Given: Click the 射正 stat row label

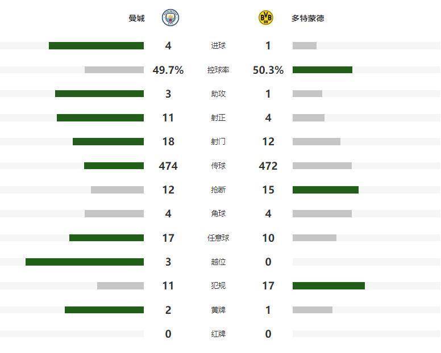Looking at the screenshot, I should pos(218,118).
